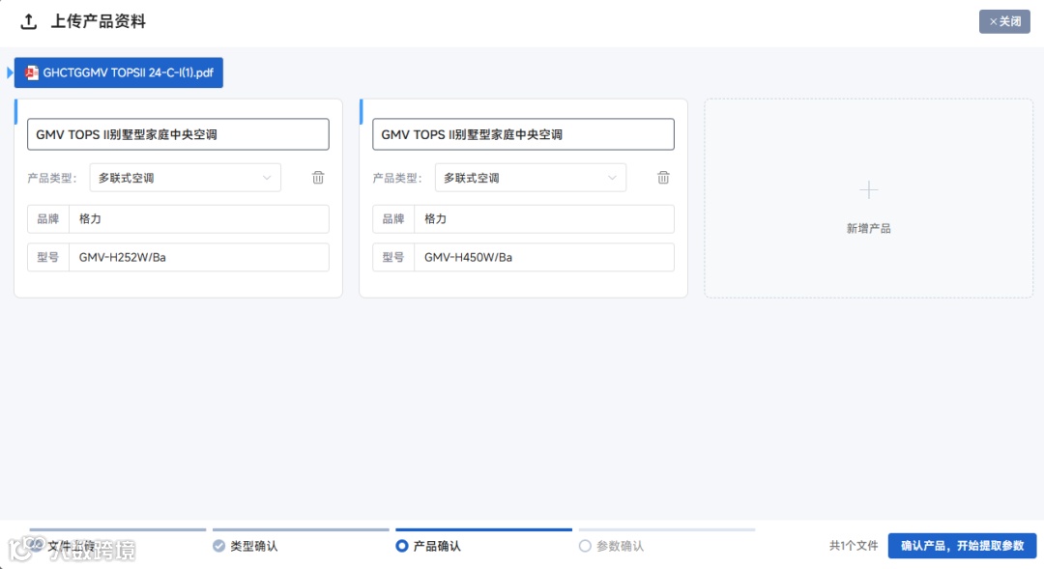Delete the GMV-H450W/Ba product card
The height and width of the screenshot is (569, 1044).
pos(663,178)
